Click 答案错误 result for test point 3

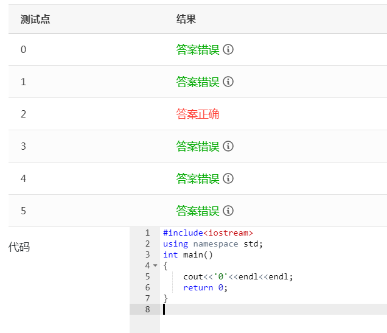coord(197,146)
